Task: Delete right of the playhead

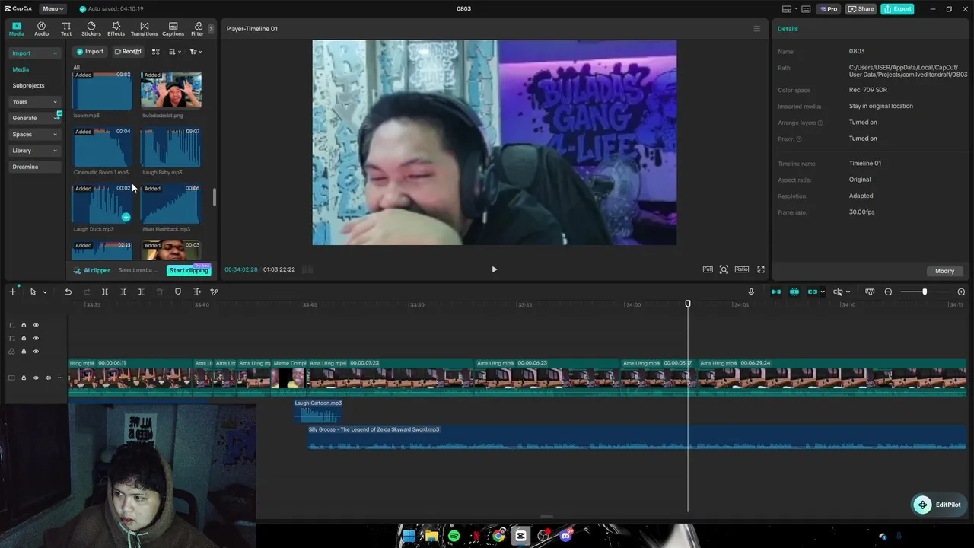Action: tap(141, 292)
